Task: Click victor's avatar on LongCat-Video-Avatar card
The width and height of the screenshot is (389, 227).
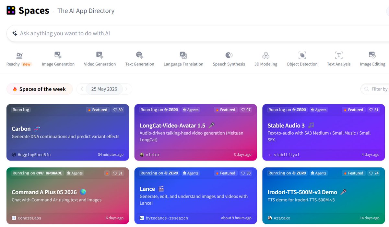Action: tap(142, 155)
